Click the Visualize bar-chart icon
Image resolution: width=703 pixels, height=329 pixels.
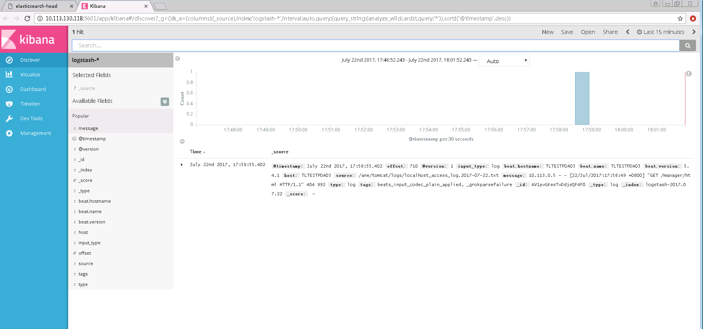[x=9, y=74]
